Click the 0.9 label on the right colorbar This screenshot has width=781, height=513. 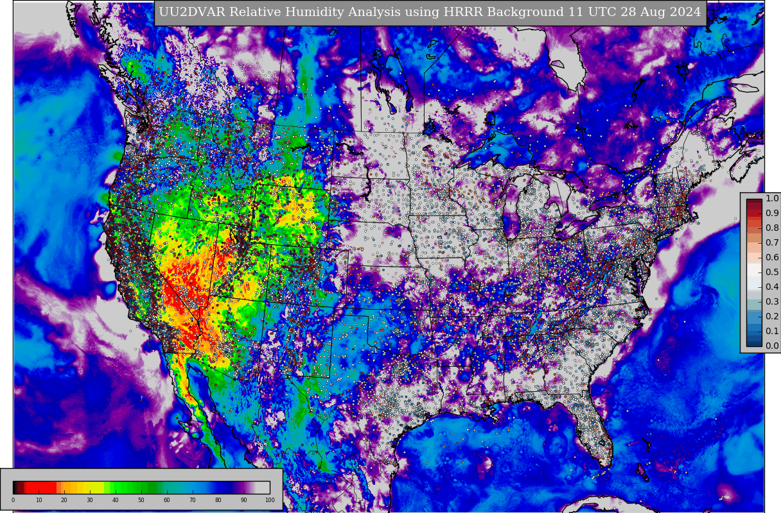click(772, 213)
